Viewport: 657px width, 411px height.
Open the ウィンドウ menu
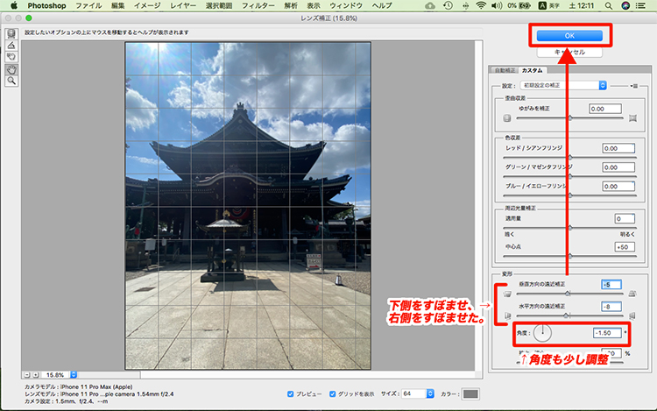pos(346,6)
